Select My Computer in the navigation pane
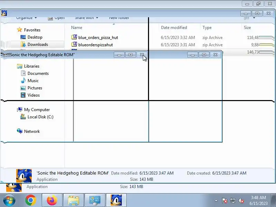 click(37, 110)
